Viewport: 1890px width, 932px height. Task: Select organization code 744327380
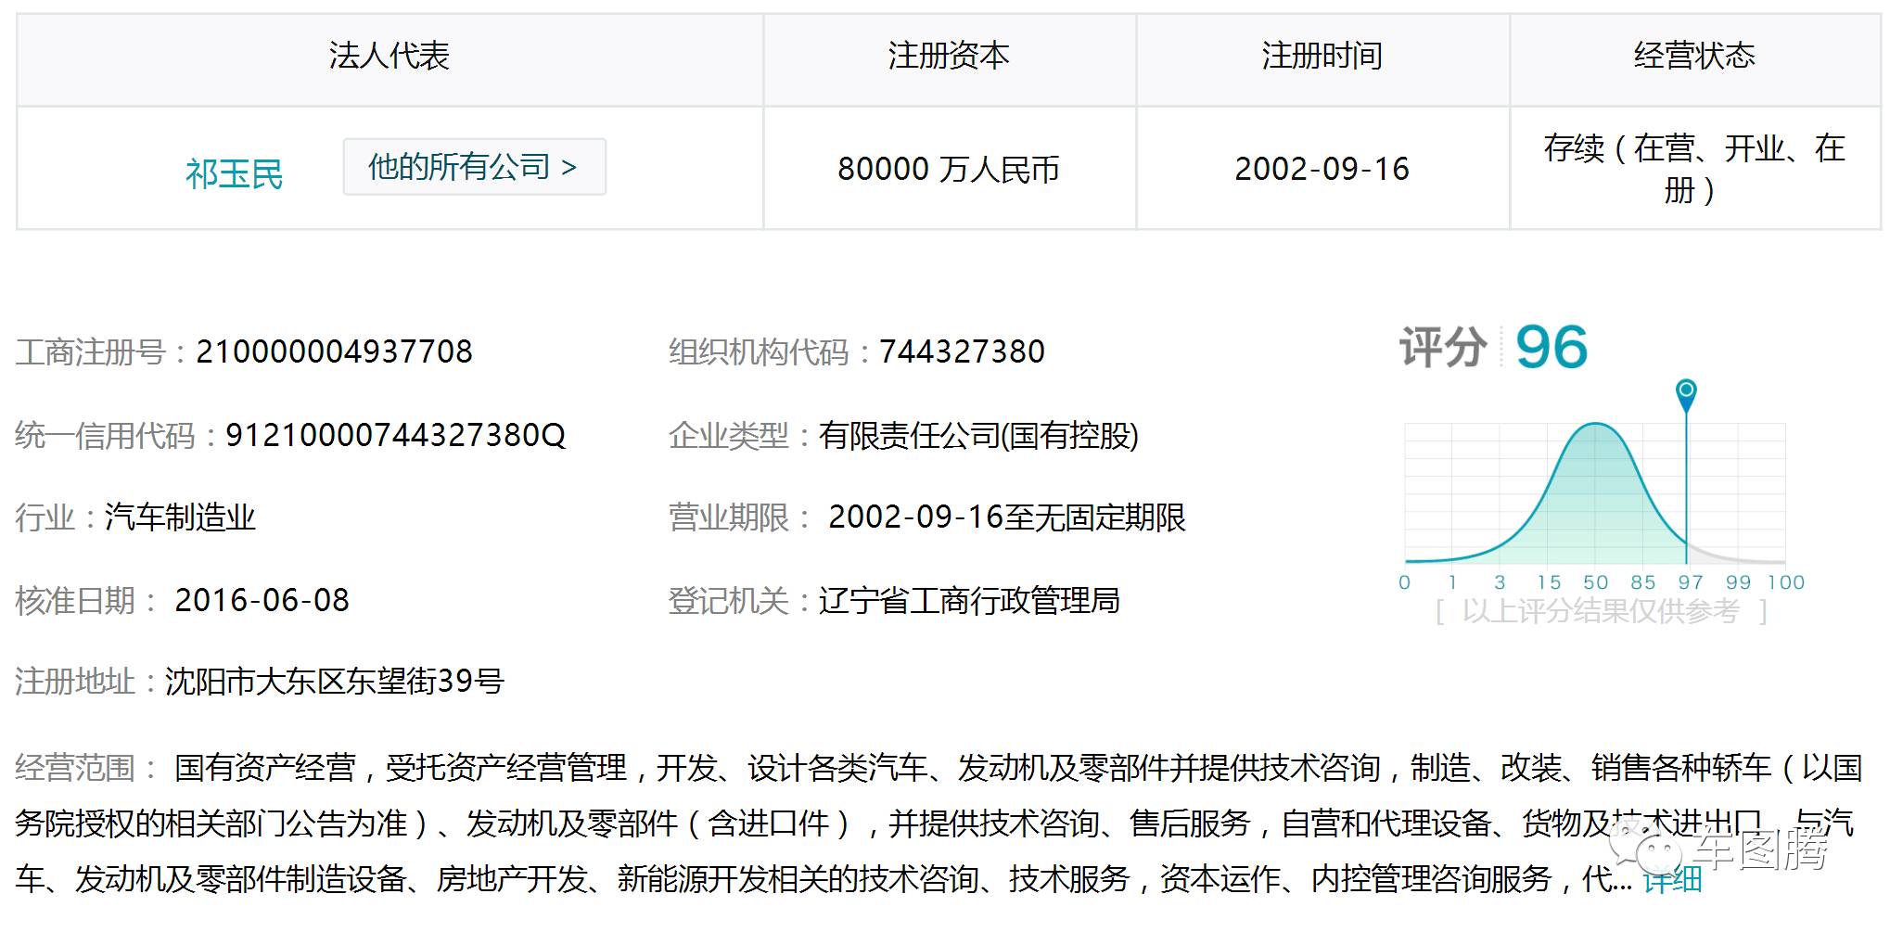[x=962, y=351]
